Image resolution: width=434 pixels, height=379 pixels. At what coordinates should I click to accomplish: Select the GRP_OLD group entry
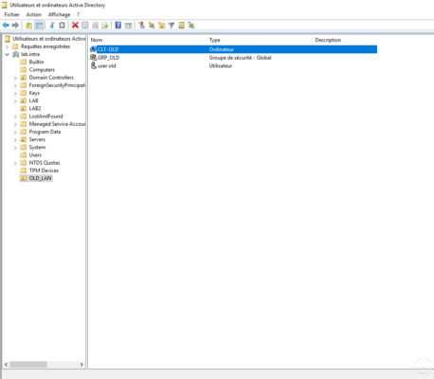[108, 58]
